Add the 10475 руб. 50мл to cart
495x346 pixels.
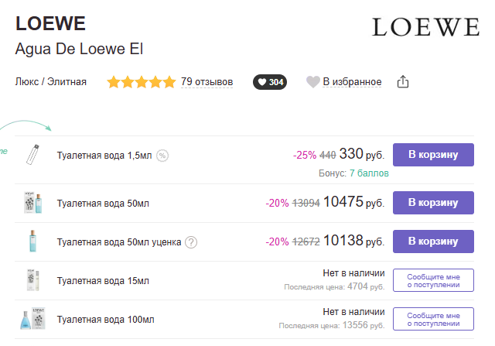pyautogui.click(x=433, y=203)
